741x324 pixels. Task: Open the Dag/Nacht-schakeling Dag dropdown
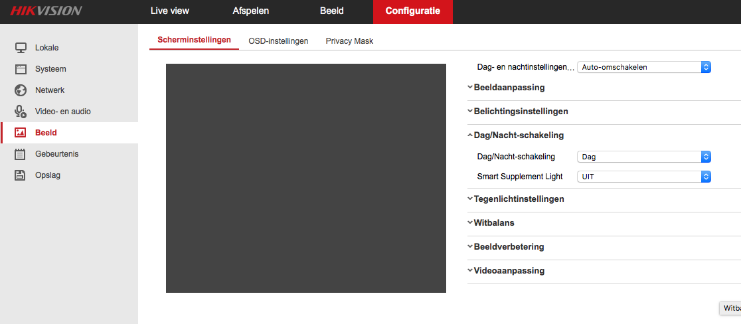point(643,157)
